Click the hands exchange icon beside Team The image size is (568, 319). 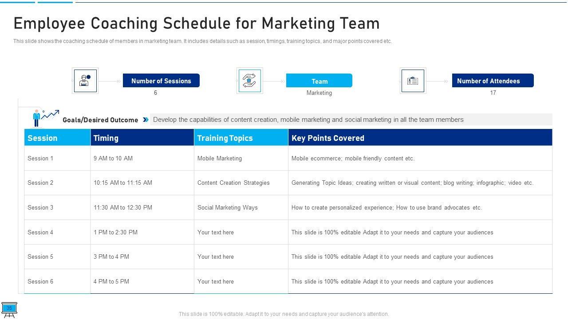(x=249, y=81)
